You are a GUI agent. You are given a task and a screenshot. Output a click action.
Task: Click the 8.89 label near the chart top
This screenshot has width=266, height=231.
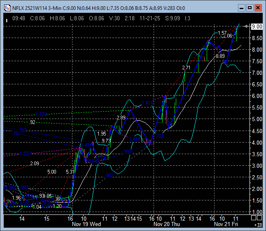click(220, 56)
